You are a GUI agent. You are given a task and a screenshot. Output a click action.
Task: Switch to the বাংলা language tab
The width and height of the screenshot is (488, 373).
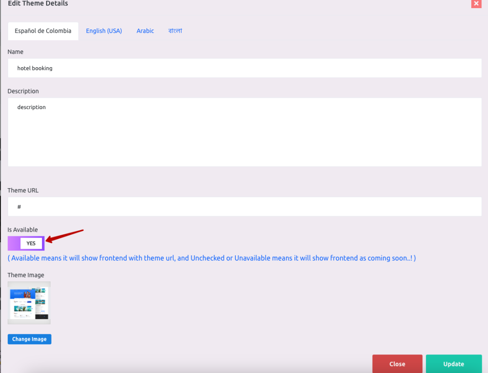tap(175, 31)
